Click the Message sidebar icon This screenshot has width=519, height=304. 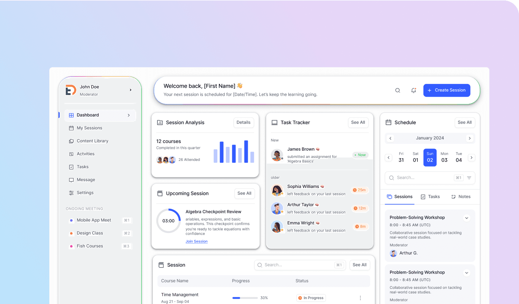click(x=71, y=180)
